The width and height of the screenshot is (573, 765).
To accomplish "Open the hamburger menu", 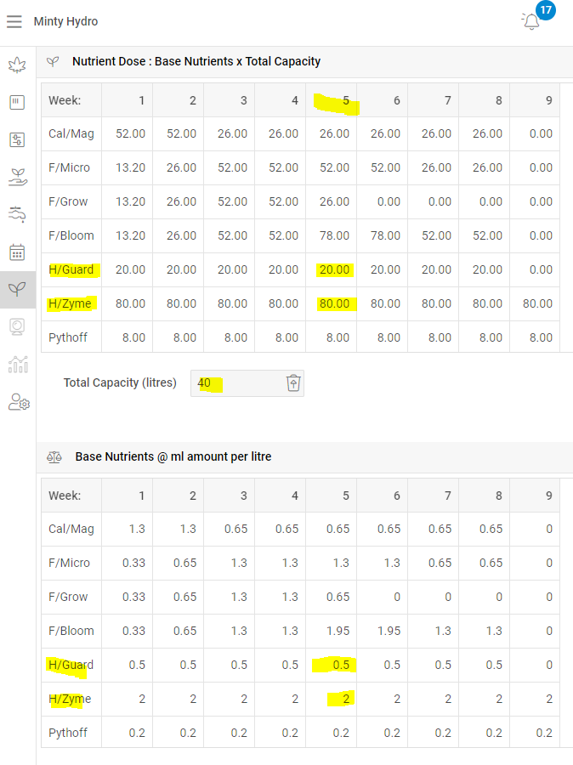I will tap(14, 21).
